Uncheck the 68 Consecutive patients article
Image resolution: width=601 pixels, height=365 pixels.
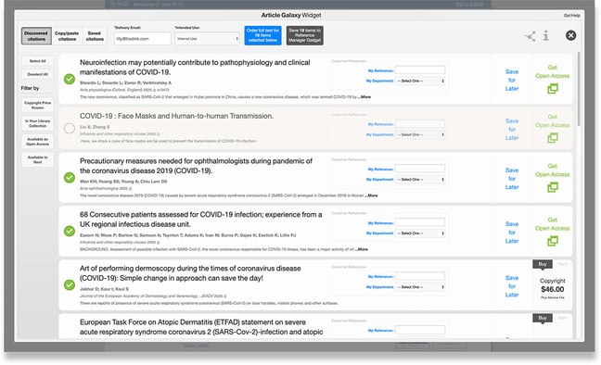(70, 232)
